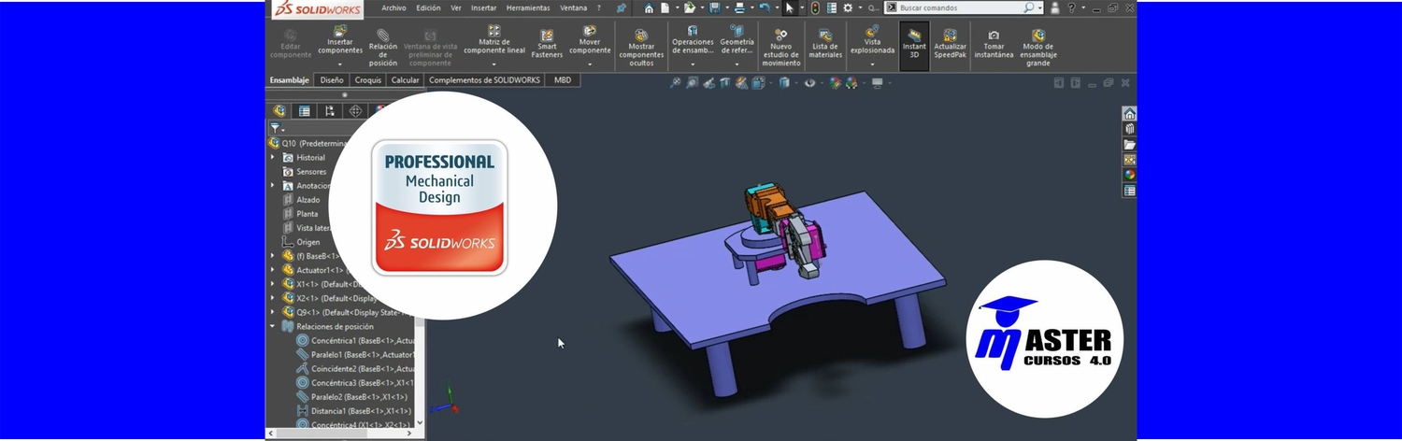Open the help question mark button
Viewport: 1402px width, 441px height.
point(1071,7)
